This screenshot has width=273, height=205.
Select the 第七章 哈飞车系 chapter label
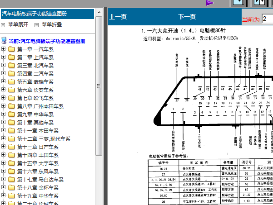coord(35,98)
